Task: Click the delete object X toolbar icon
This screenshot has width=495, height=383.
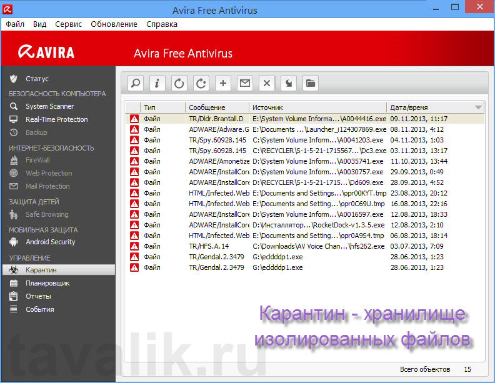Action: (267, 83)
